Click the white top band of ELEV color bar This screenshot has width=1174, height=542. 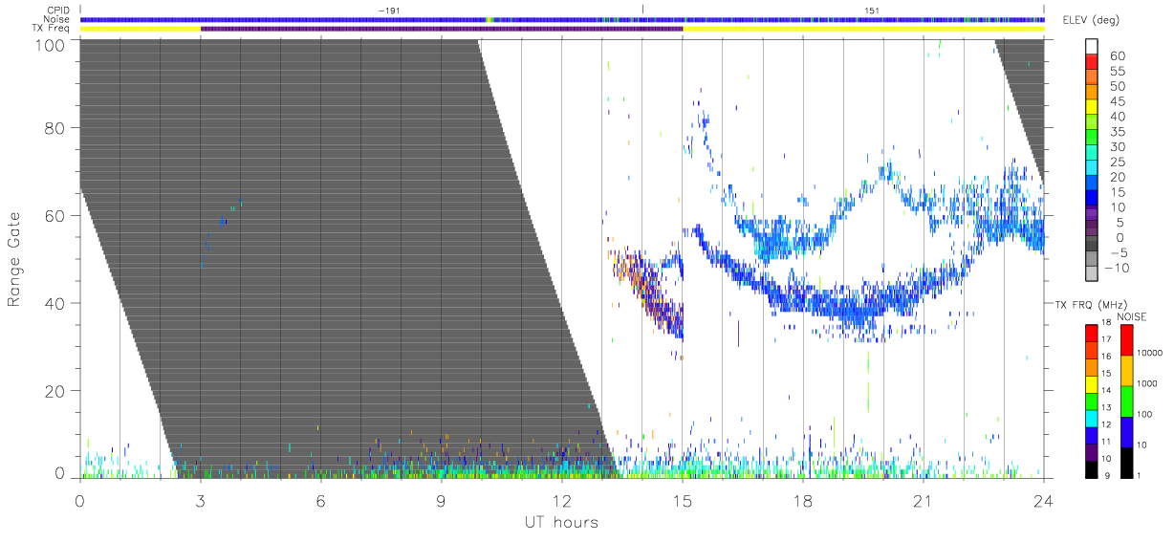pyautogui.click(x=1093, y=47)
